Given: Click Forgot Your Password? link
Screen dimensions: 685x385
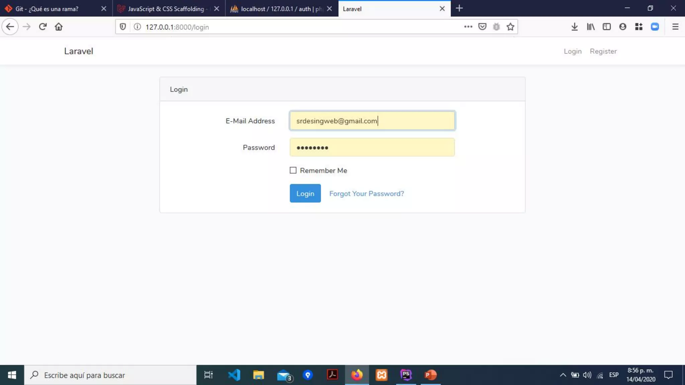Looking at the screenshot, I should [366, 194].
